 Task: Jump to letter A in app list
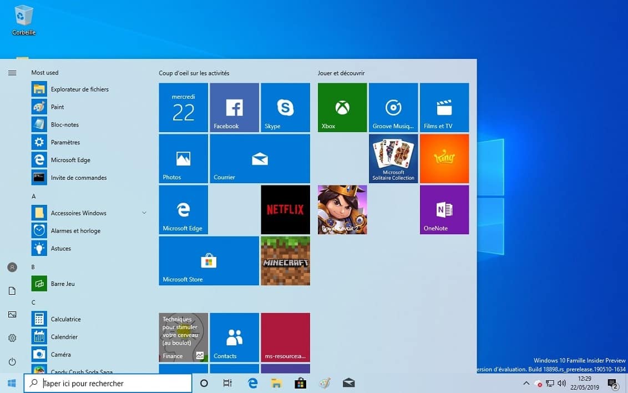tap(34, 196)
